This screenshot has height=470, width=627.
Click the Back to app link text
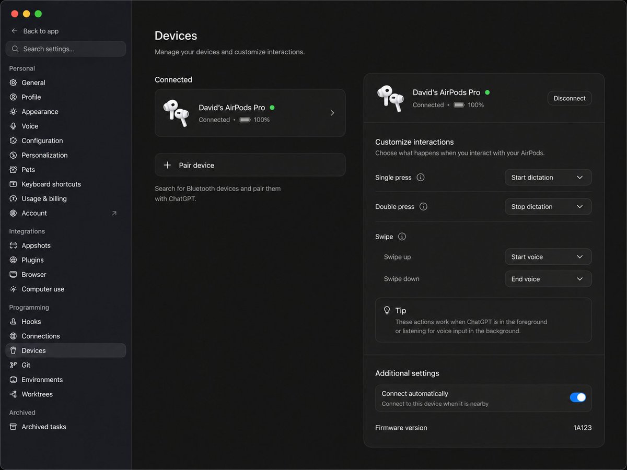point(41,31)
